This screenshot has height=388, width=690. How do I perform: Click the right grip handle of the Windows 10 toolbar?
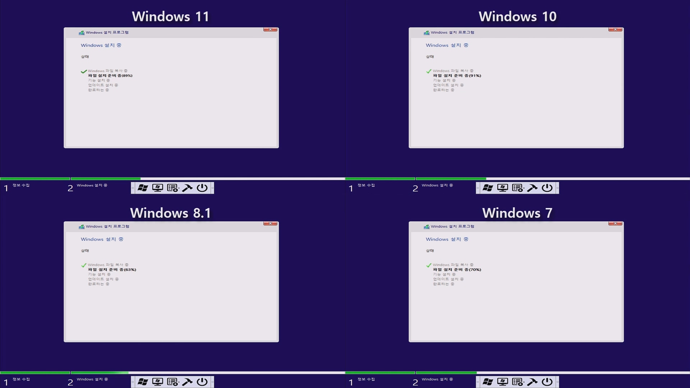tap(557, 188)
